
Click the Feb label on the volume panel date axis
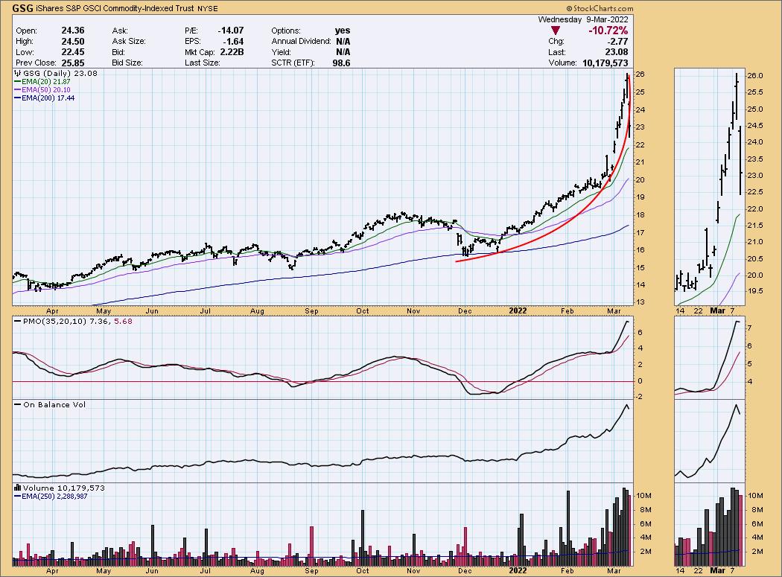pyautogui.click(x=567, y=570)
